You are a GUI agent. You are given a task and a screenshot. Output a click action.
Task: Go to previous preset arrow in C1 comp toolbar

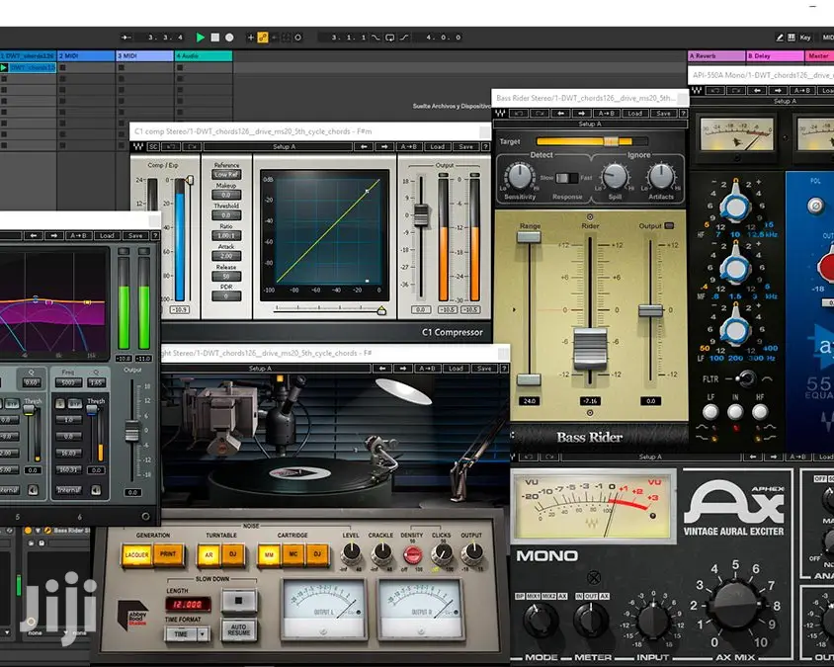pyautogui.click(x=364, y=147)
